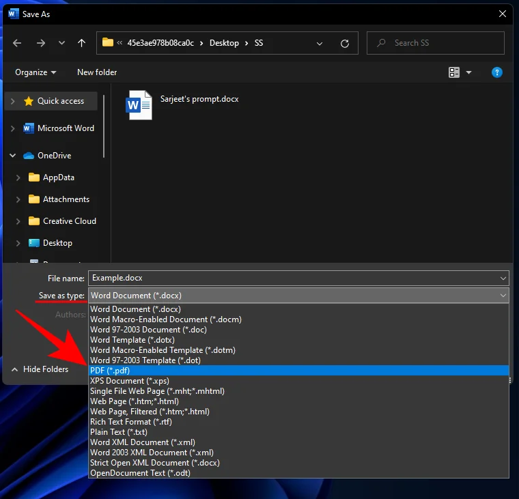This screenshot has height=499, width=519.
Task: Expand the Desktop node in sidebar
Action: point(18,243)
